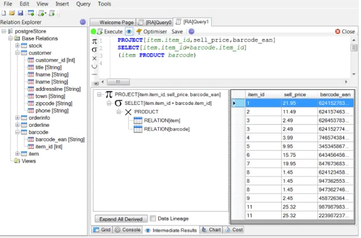Image resolution: width=361 pixels, height=238 pixels.
Task: Expand the item relation
Action: pyautogui.click(x=17, y=154)
